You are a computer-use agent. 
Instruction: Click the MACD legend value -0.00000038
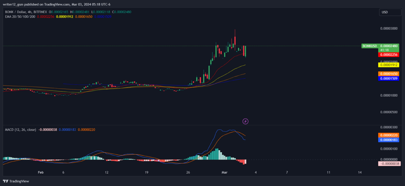point(48,130)
